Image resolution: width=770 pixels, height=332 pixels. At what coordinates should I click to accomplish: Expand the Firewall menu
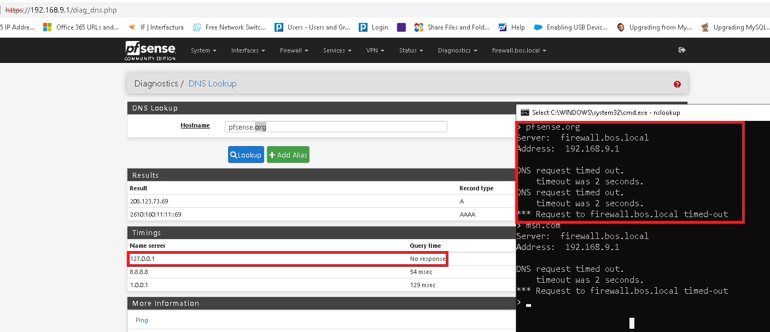pyautogui.click(x=294, y=50)
